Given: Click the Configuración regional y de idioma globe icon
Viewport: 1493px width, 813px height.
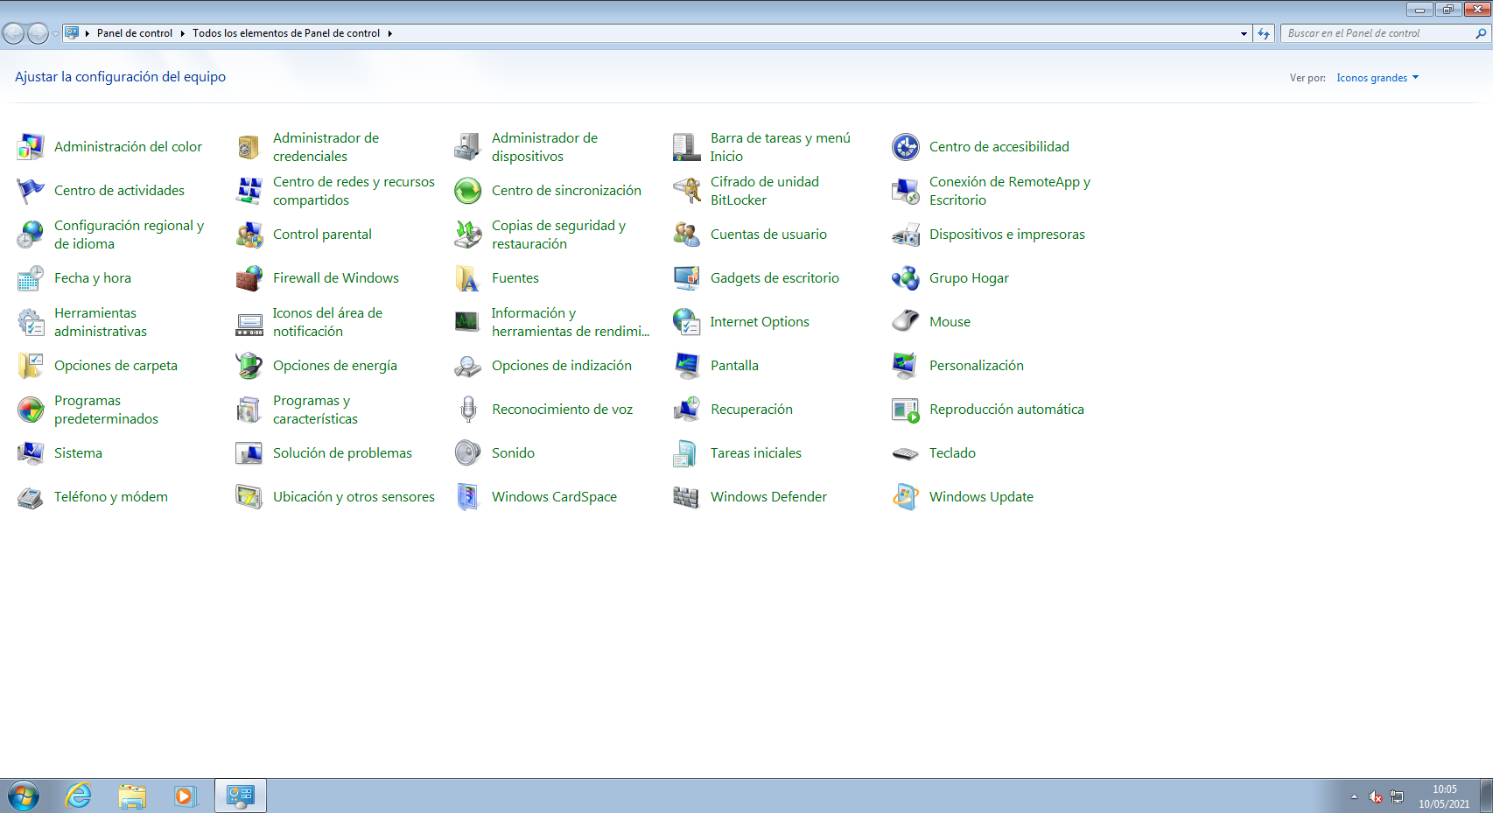Looking at the screenshot, I should (x=31, y=235).
